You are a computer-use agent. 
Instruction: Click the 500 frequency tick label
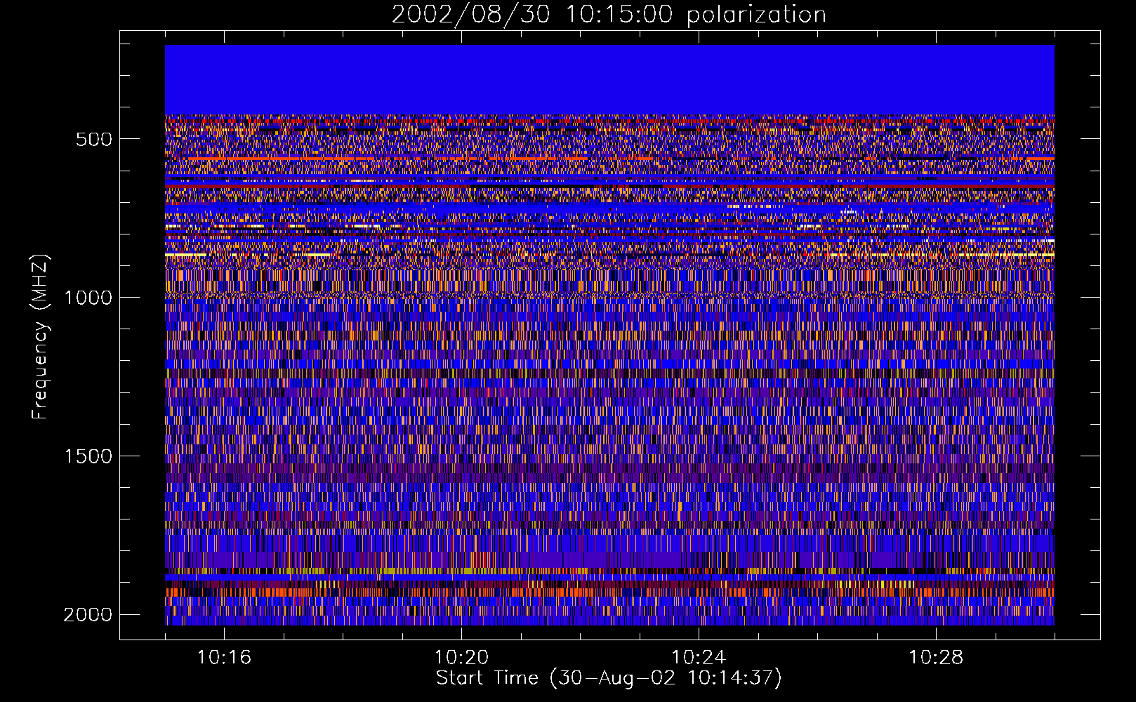point(94,139)
